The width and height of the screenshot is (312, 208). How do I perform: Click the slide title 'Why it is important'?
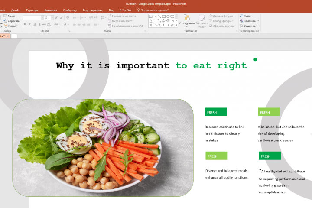tap(112, 65)
